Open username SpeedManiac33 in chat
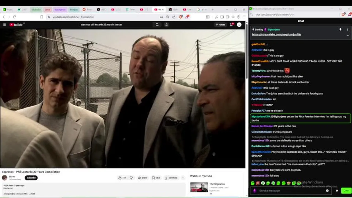This screenshot has height=198, width=352. [x=261, y=152]
